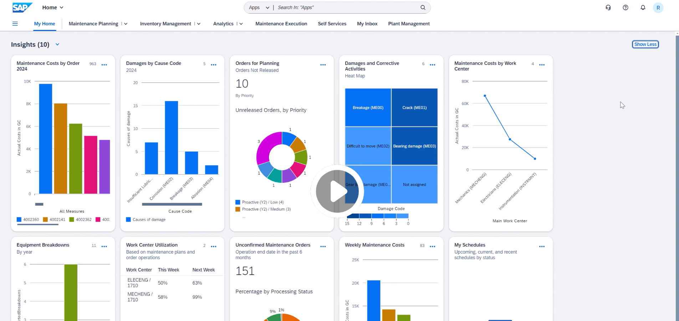
Task: Open overflow menu on Maintenance Costs by Order card
Action: (x=104, y=65)
